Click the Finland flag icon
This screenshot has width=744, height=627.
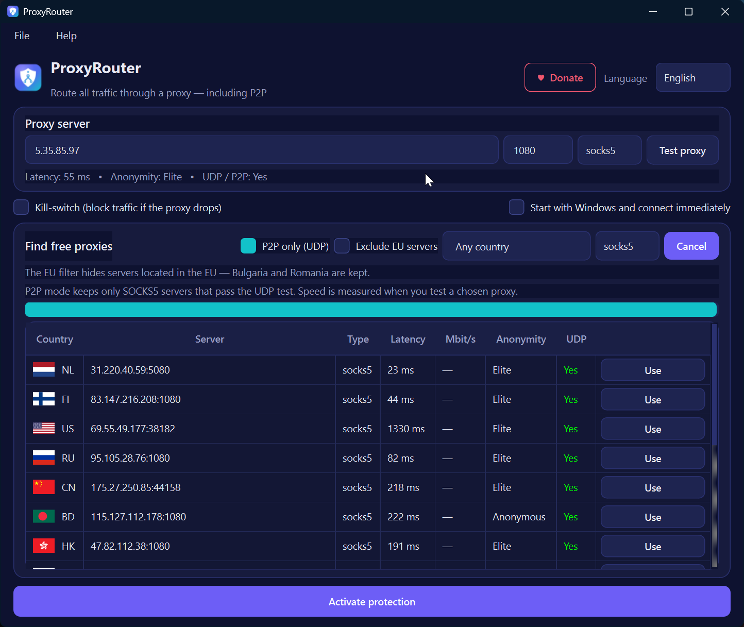(44, 399)
